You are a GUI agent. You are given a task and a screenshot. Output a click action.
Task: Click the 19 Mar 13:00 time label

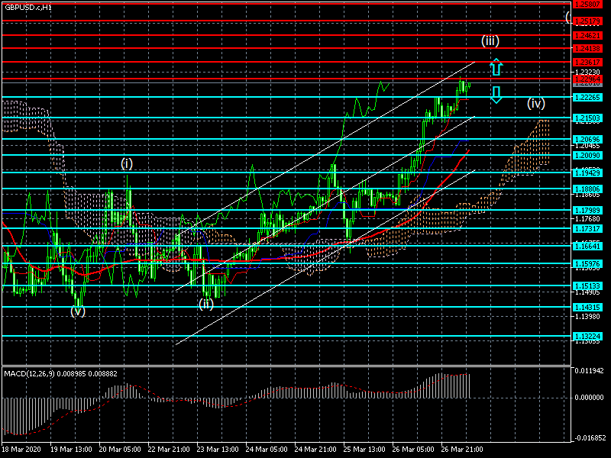pyautogui.click(x=71, y=450)
